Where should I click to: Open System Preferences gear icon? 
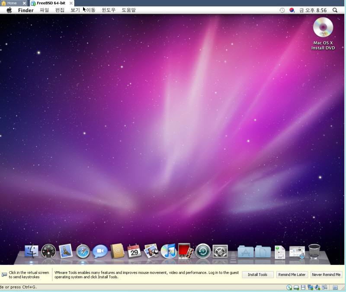(220, 251)
